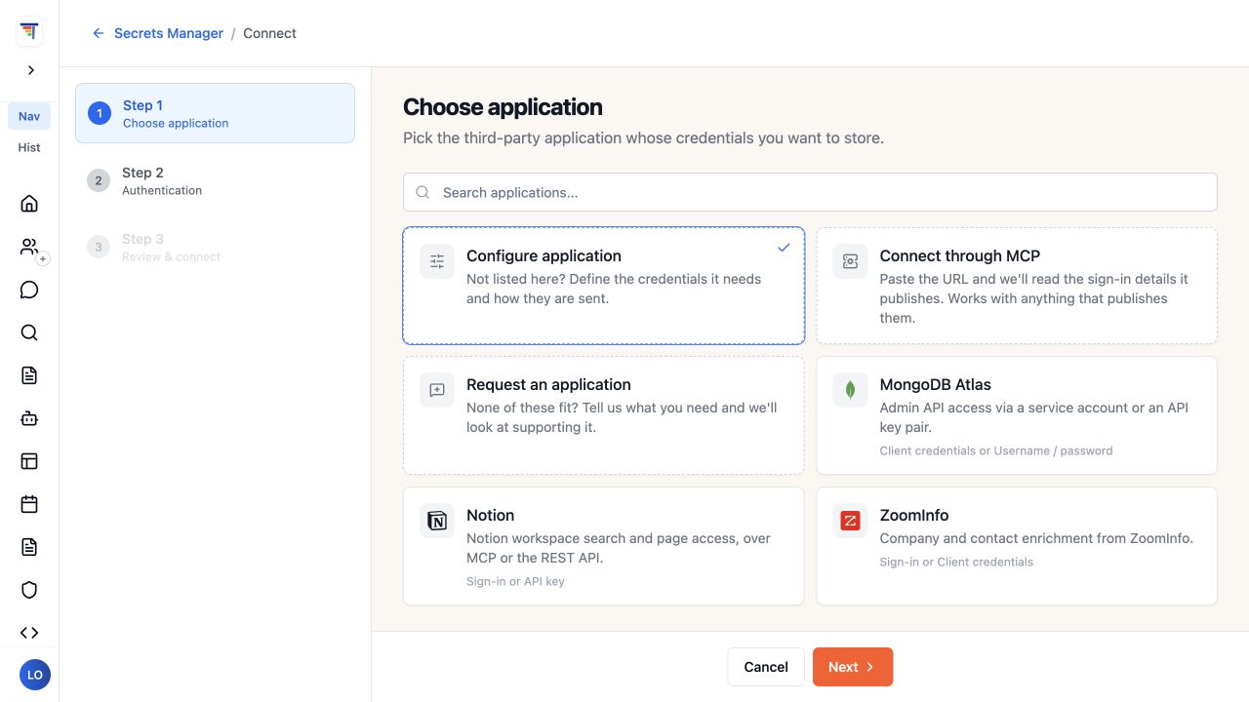
Task: Select the Configure application card
Action: point(604,286)
